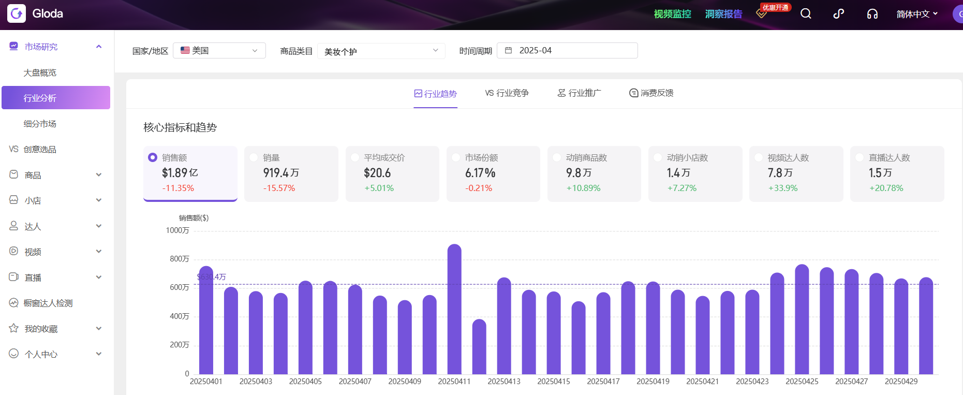
Task: Open the 洞察报告 link
Action: coord(723,14)
